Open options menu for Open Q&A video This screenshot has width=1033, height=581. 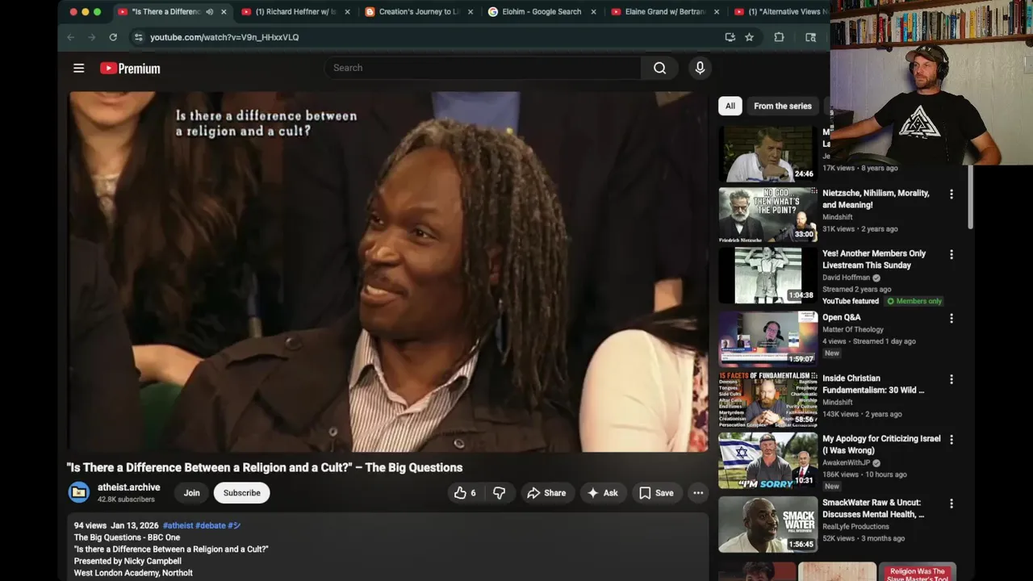click(x=951, y=319)
